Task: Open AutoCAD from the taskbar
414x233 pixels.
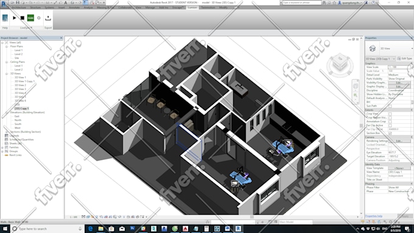Action: 185,229
